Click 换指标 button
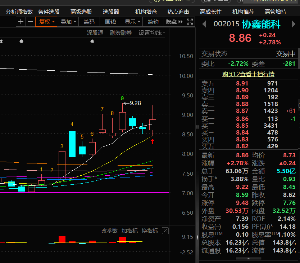 150,231
